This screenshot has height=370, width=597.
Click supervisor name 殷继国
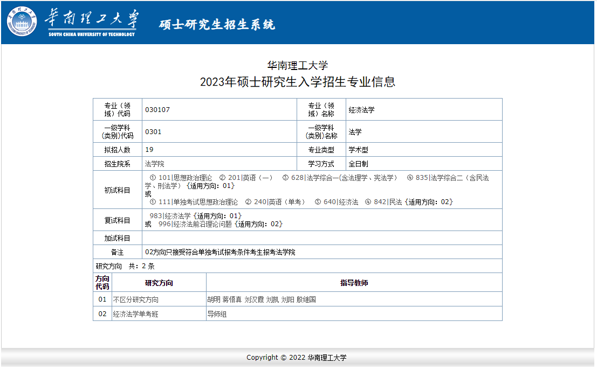point(306,299)
